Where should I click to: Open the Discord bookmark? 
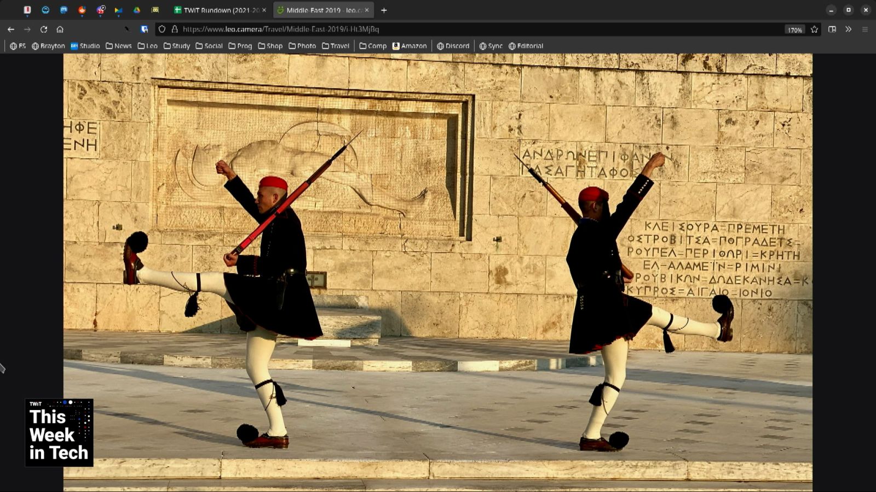[453, 46]
